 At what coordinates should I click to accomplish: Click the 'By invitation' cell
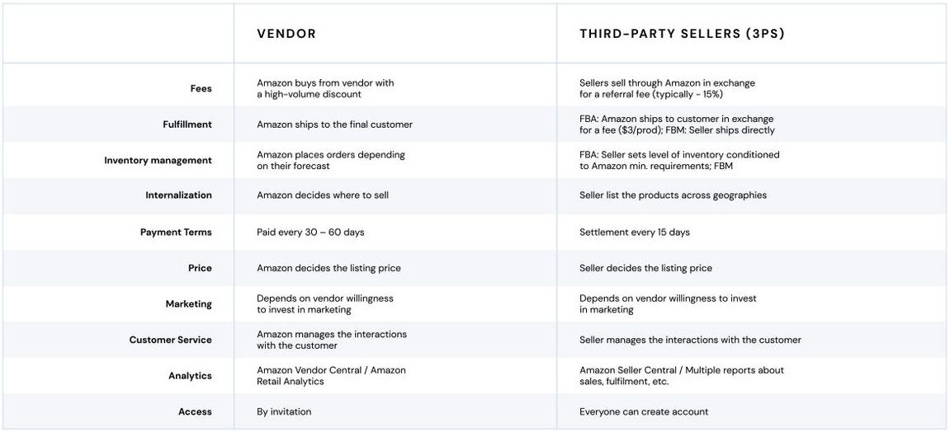(x=284, y=411)
